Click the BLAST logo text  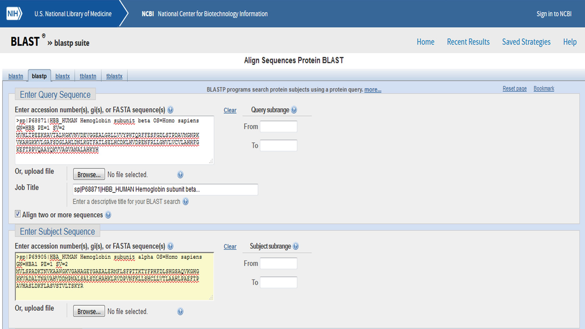pyautogui.click(x=26, y=41)
